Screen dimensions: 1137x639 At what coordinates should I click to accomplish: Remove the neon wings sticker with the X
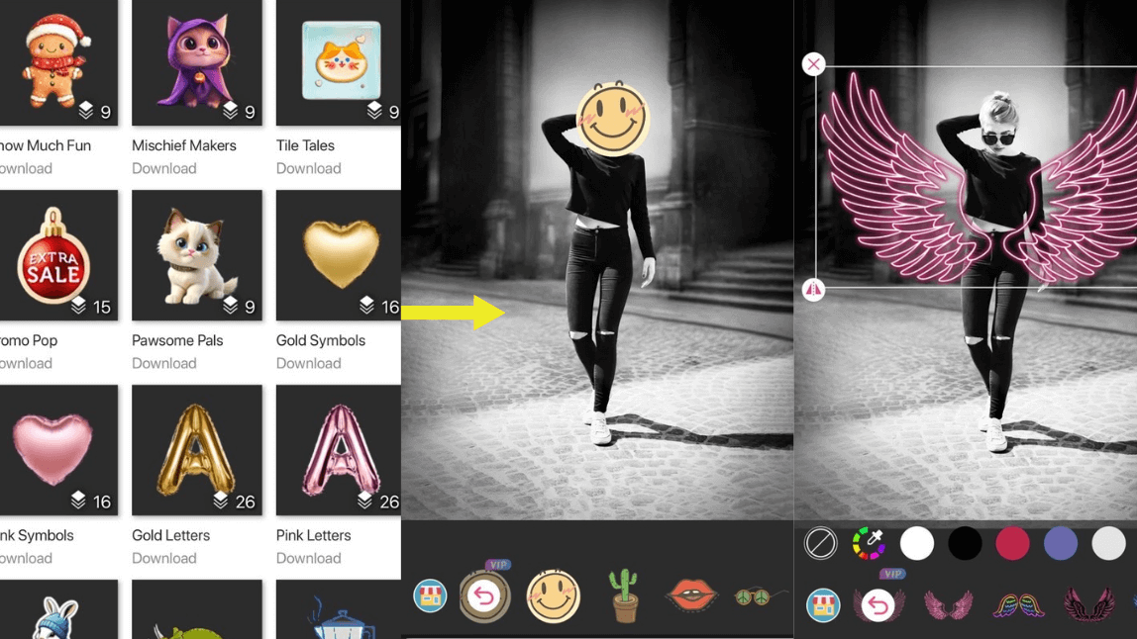(x=813, y=64)
